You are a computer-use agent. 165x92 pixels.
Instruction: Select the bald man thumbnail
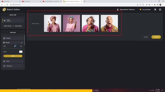[109, 23]
